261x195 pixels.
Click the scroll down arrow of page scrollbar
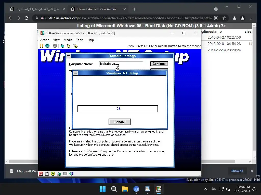[254, 157]
